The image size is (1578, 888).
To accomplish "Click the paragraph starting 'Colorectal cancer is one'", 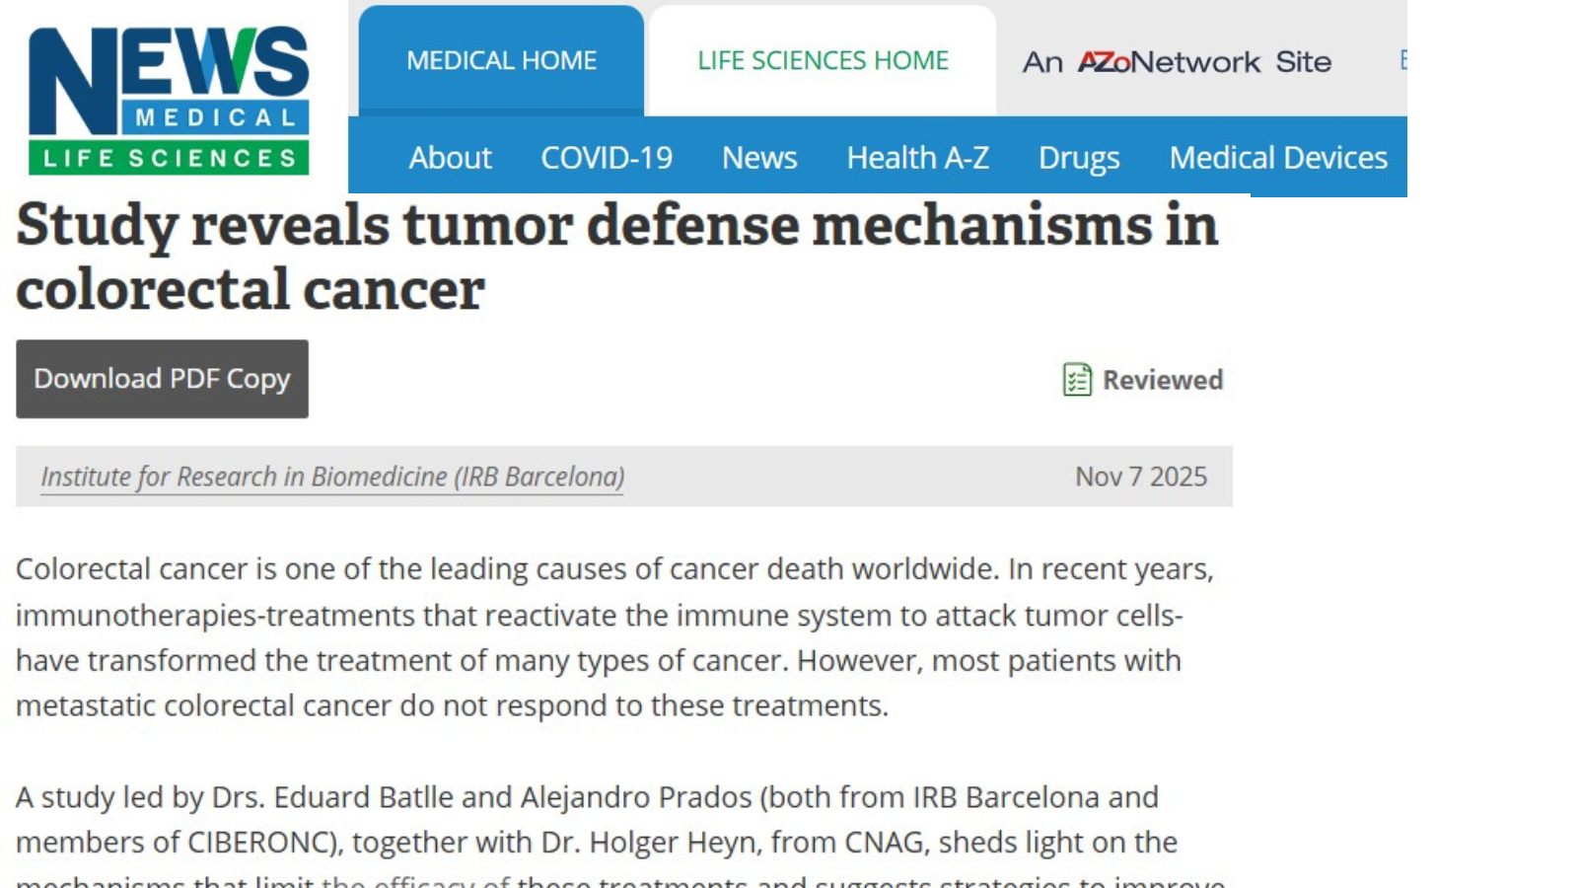I will [611, 637].
